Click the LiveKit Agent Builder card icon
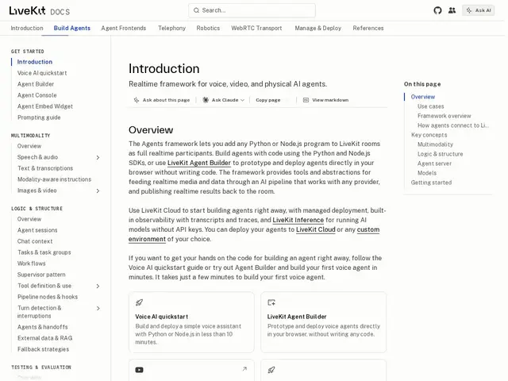Screen dimensions: 508x381 pos(271,302)
